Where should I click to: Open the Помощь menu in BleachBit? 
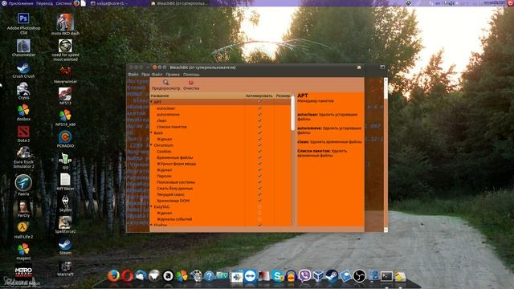tap(191, 75)
